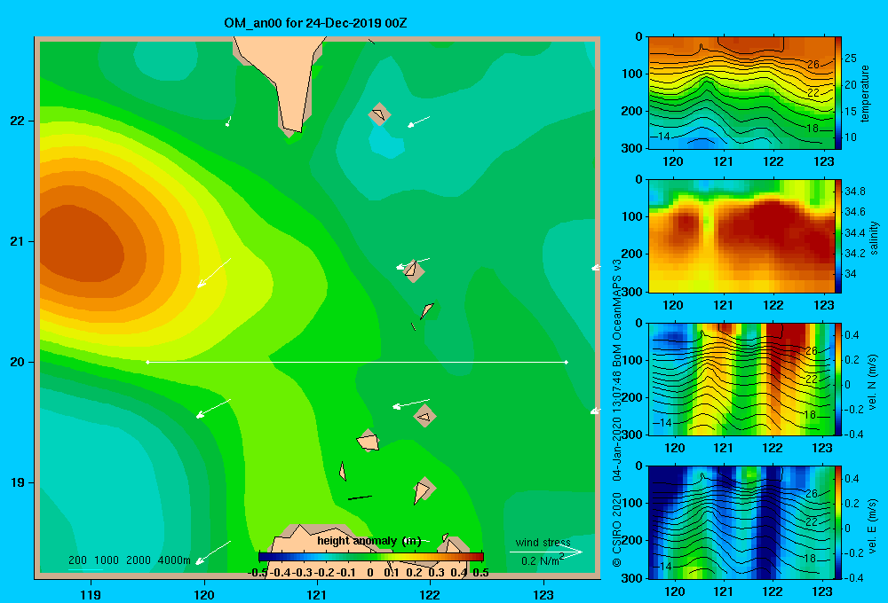Click latitude label 20 on main map axis
Viewport: 888px width, 603px height.
tap(18, 362)
